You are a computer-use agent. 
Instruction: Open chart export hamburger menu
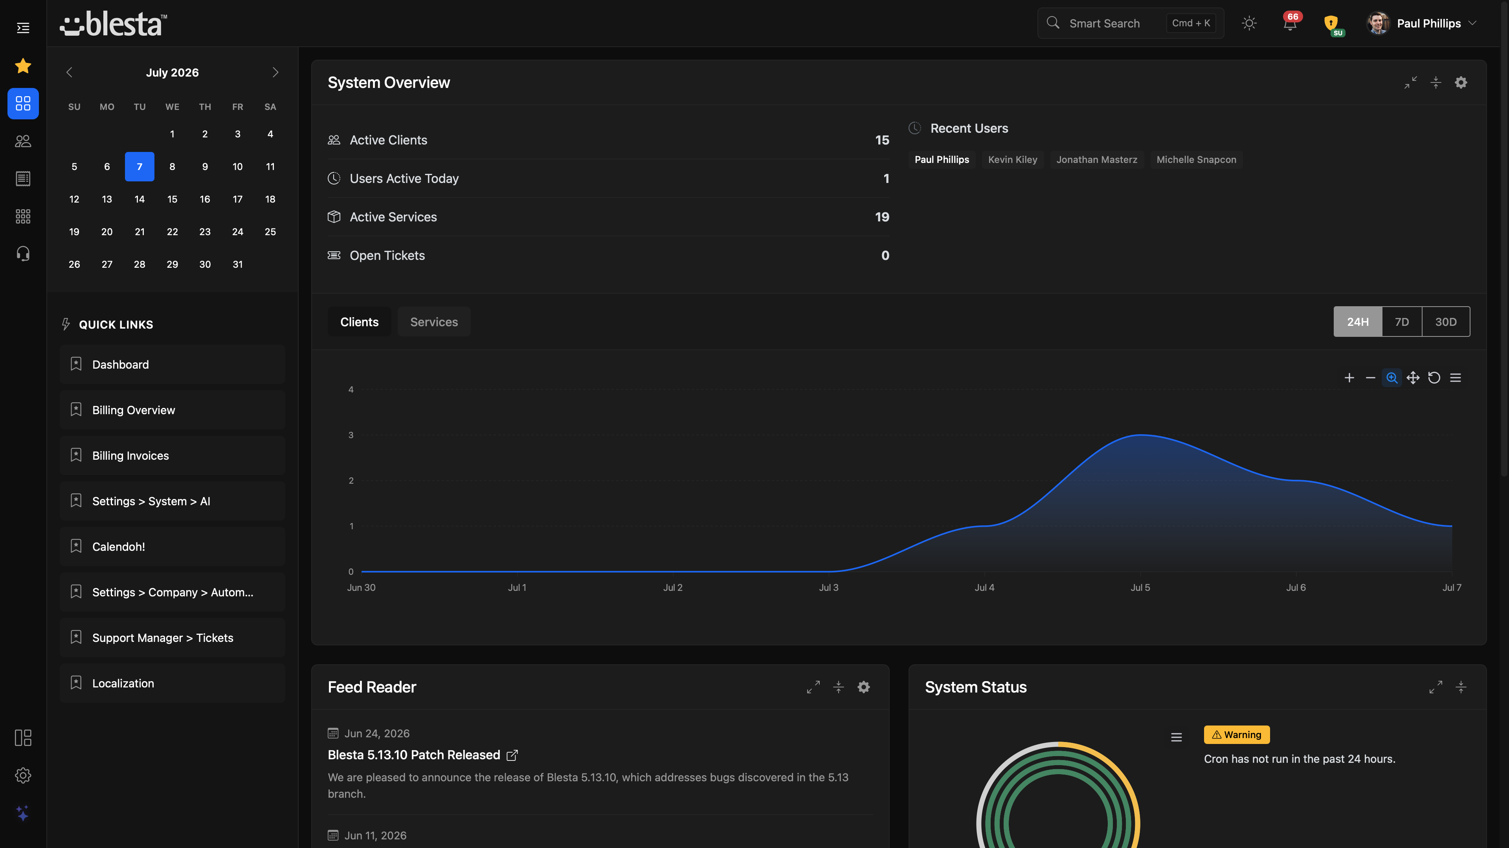pos(1455,377)
